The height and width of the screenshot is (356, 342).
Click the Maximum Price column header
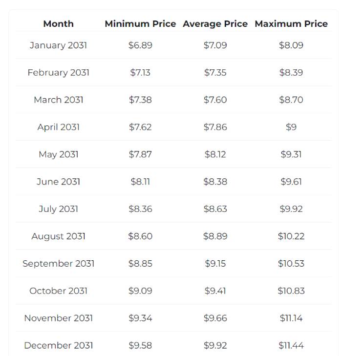coord(291,23)
